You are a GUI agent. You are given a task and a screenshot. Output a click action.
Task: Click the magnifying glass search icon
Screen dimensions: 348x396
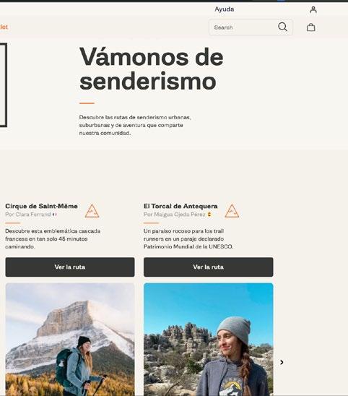point(282,27)
